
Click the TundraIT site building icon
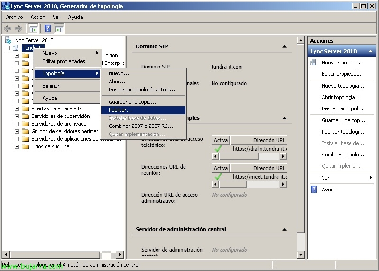(16, 48)
